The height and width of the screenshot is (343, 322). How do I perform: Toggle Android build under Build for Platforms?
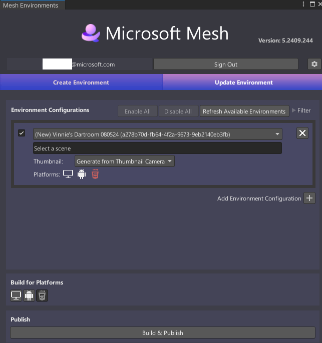pos(29,295)
